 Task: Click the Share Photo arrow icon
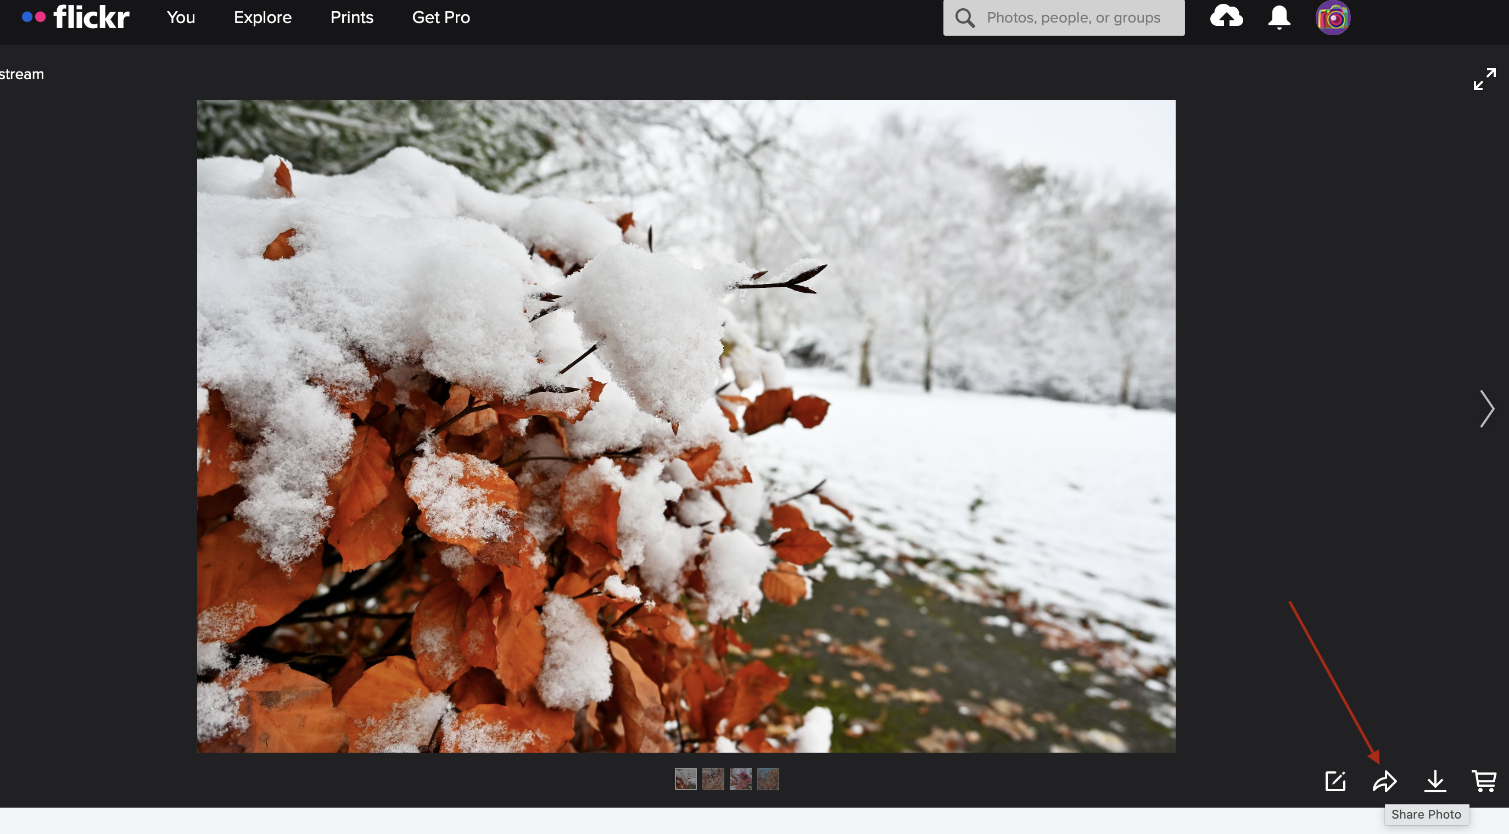point(1385,781)
